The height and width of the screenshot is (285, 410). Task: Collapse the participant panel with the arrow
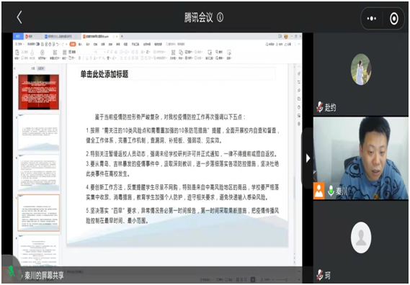(x=308, y=158)
